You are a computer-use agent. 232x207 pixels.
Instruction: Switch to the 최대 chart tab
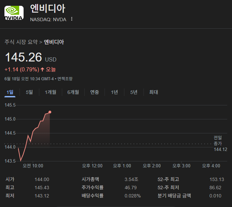[153, 92]
